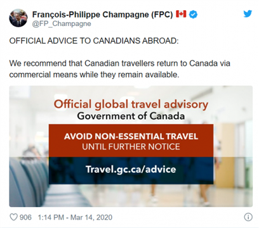Click the red Avoid Non-Essential Travel box
This screenshot has height=228, width=259.
(131, 141)
